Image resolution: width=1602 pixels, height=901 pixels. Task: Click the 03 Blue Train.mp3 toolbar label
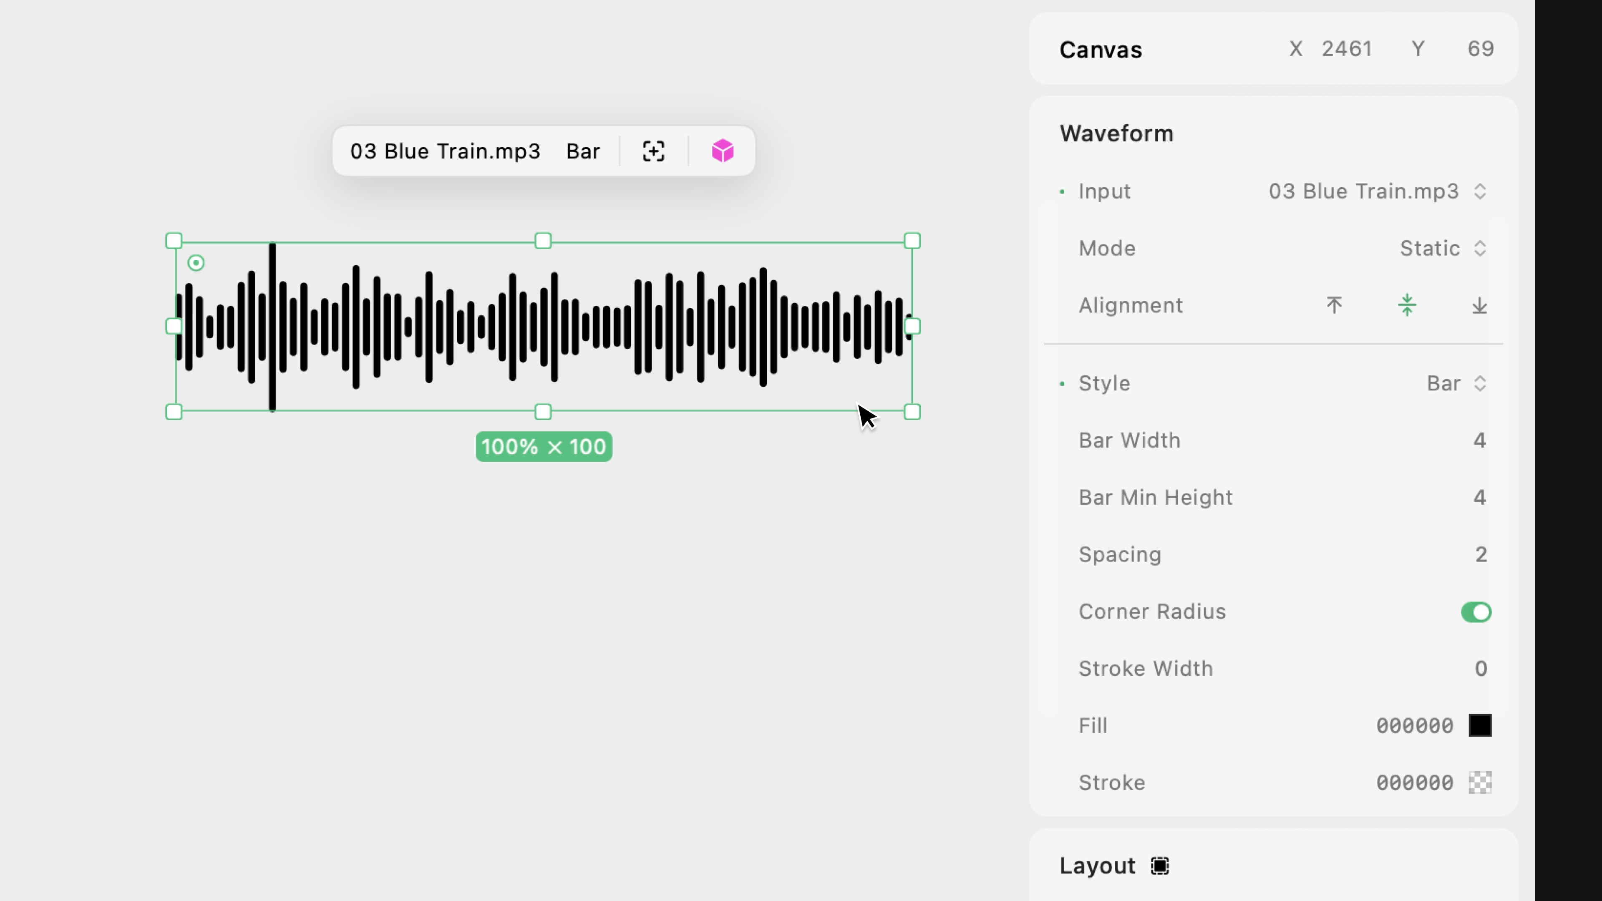click(x=445, y=151)
